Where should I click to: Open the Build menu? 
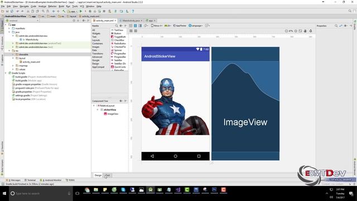point(61,6)
